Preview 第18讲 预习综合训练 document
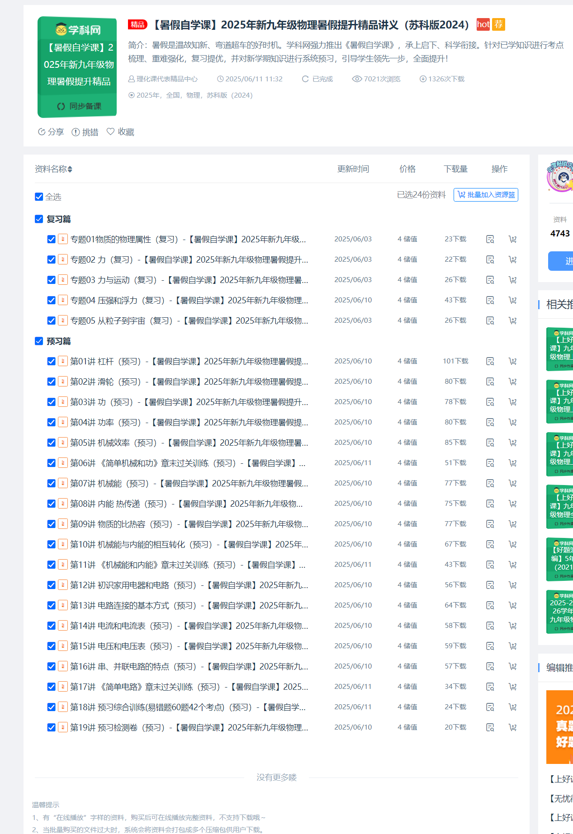573x834 pixels. (490, 707)
